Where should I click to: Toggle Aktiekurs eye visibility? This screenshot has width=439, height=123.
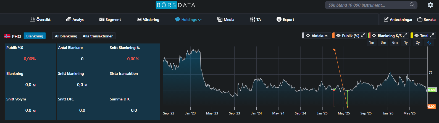[308, 35]
